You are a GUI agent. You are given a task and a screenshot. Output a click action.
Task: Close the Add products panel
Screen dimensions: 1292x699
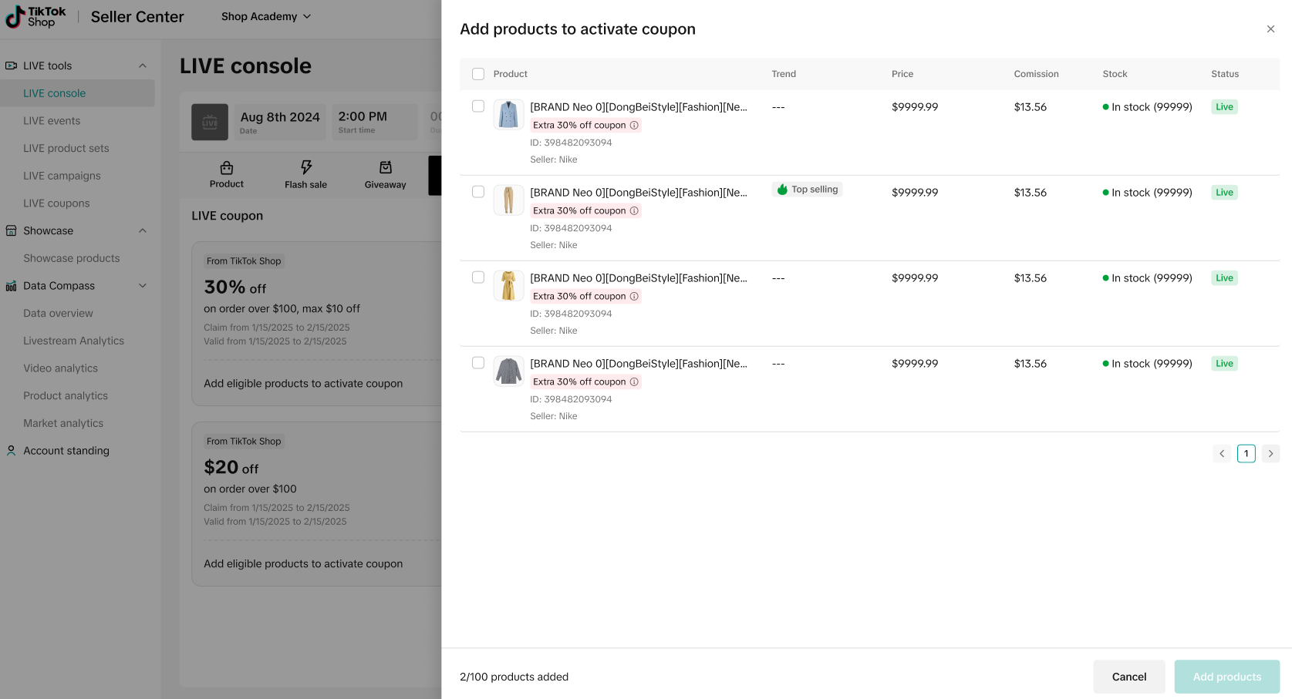tap(1270, 29)
